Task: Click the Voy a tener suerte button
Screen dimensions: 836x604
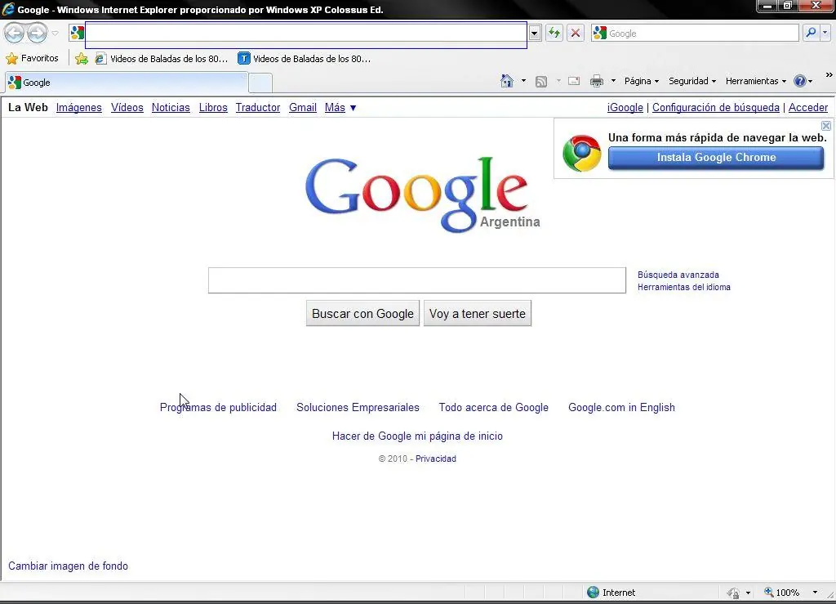Action: pos(477,314)
